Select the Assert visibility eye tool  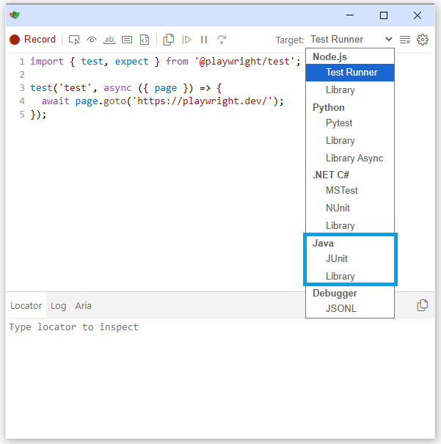click(92, 40)
